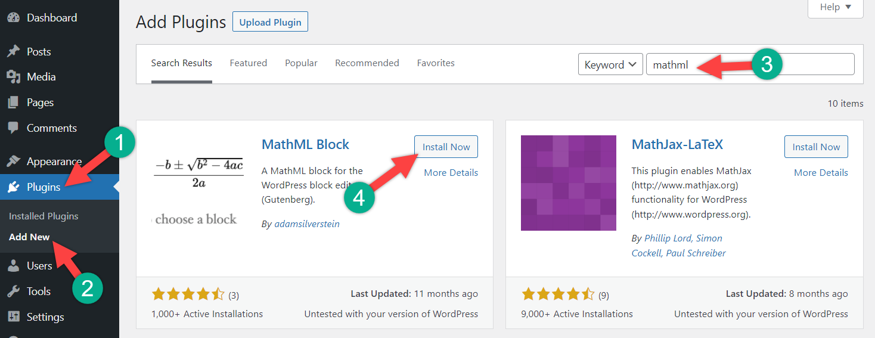
Task: Open Media via its sidebar icon
Action: 13,77
